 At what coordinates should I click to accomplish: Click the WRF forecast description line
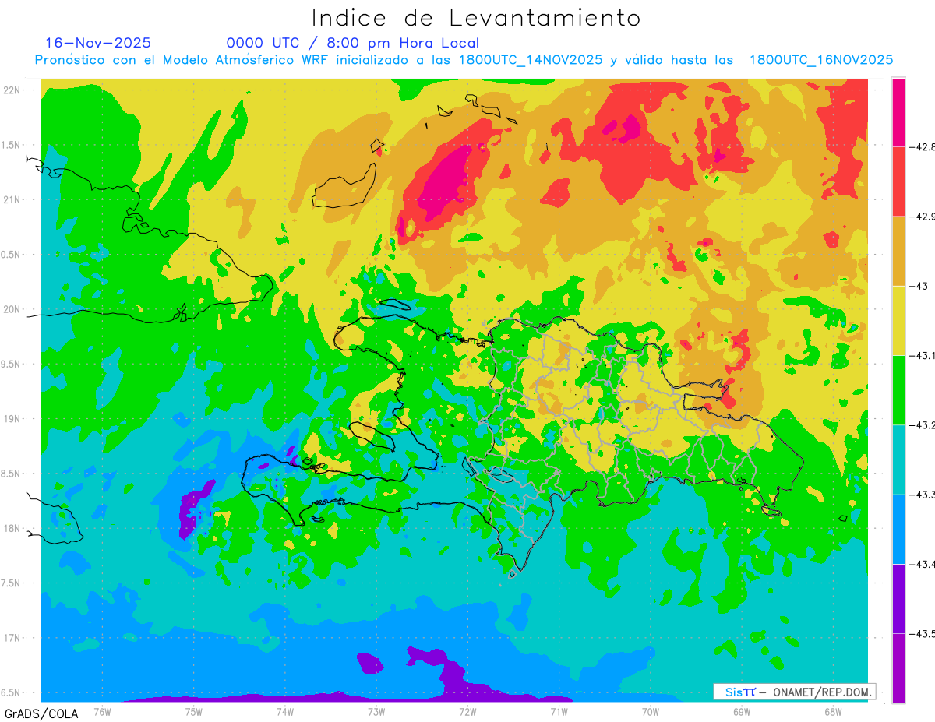pos(464,60)
